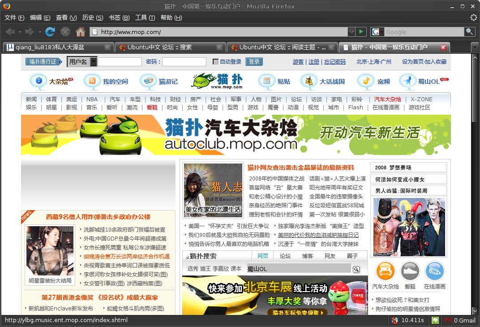
Task: Click the 猫扑汽车大杂烩 autoclub banner
Action: (x=236, y=135)
